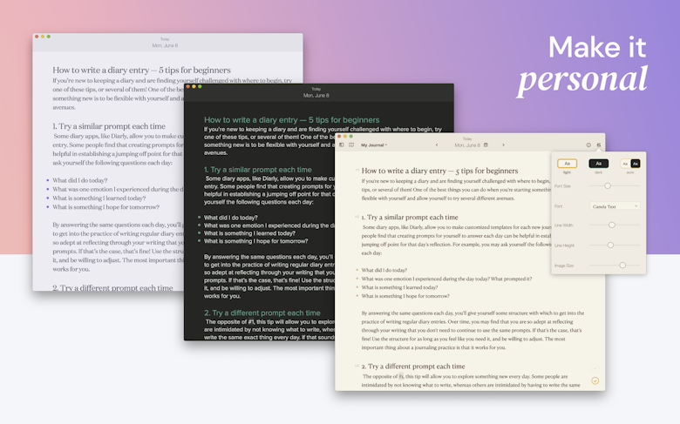Go to next day with right chevron

click(x=504, y=145)
